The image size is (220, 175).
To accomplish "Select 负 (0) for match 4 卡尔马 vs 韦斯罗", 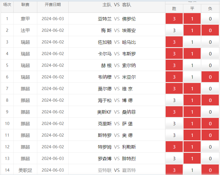I will click(x=210, y=53).
